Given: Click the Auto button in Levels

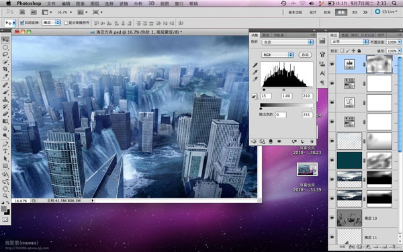Looking at the screenshot, I should [x=305, y=55].
